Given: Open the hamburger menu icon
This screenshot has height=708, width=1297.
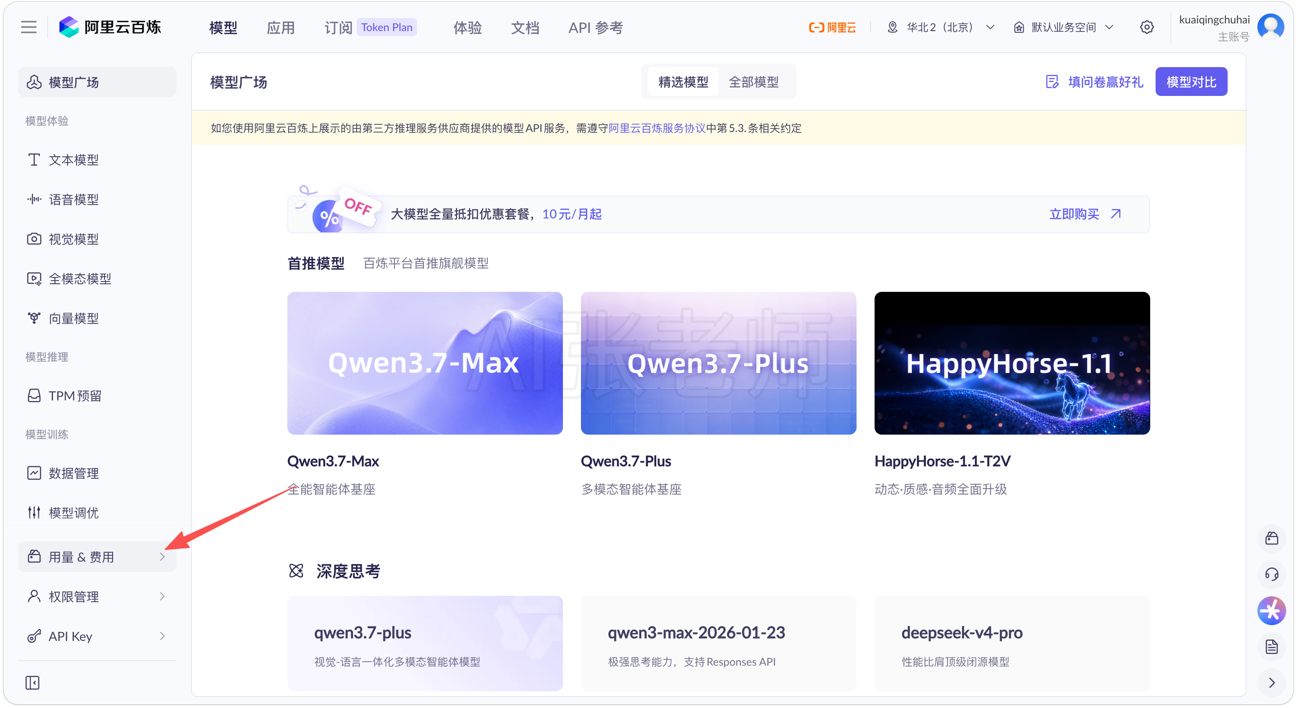Looking at the screenshot, I should pos(29,27).
